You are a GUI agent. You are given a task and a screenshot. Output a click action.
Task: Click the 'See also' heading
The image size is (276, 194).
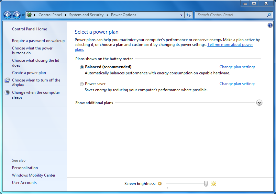pos(19,160)
